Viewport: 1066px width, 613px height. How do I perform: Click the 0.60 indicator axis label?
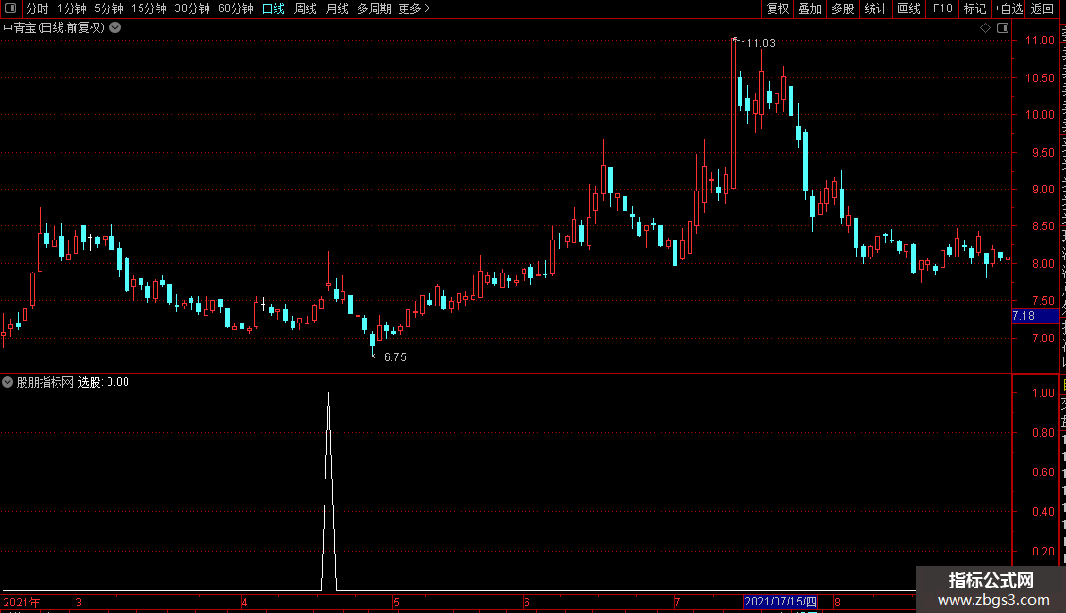1042,472
